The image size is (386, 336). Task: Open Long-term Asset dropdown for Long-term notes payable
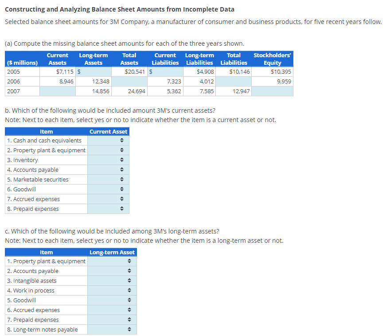[x=112, y=329]
